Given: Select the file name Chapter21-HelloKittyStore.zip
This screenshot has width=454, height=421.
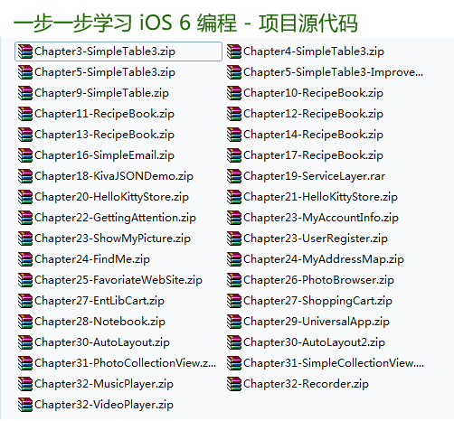Looking at the screenshot, I should pos(320,197).
